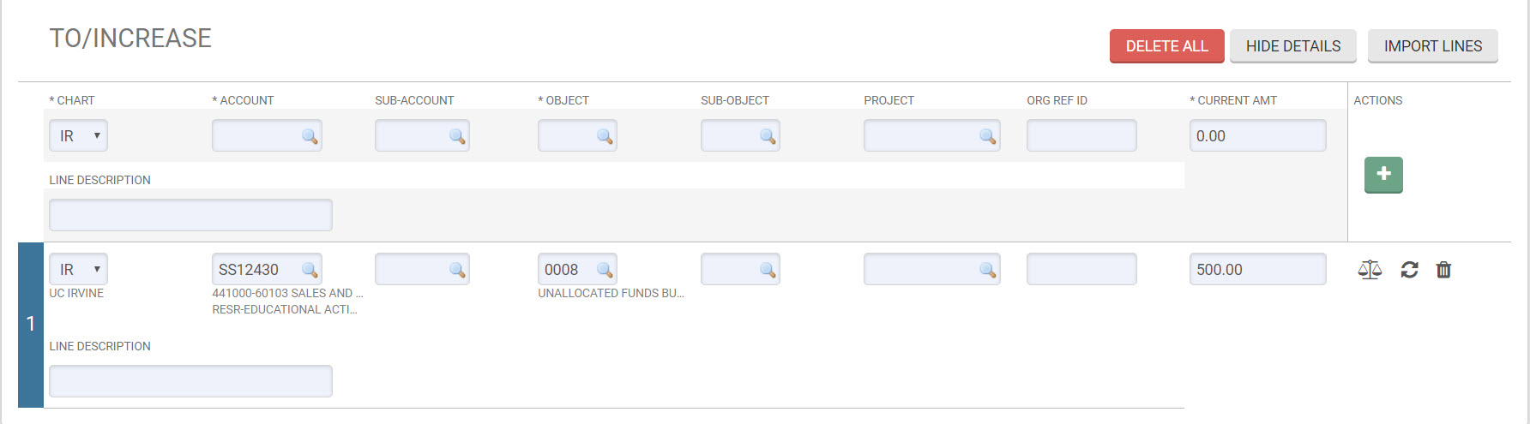Open the Chart dropdown in the new line
The image size is (1530, 424).
(78, 135)
